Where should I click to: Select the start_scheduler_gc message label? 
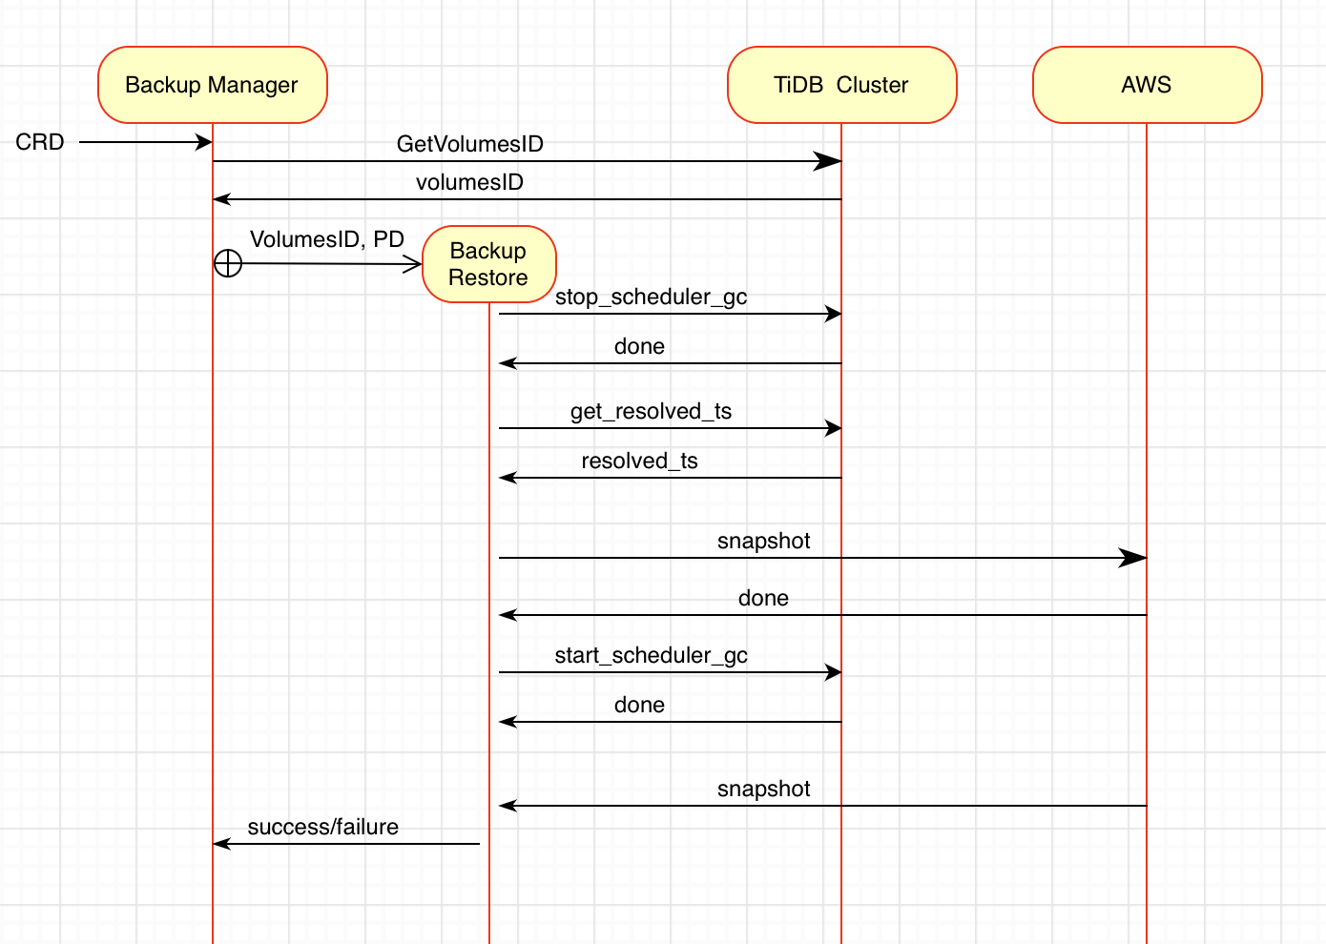[652, 655]
